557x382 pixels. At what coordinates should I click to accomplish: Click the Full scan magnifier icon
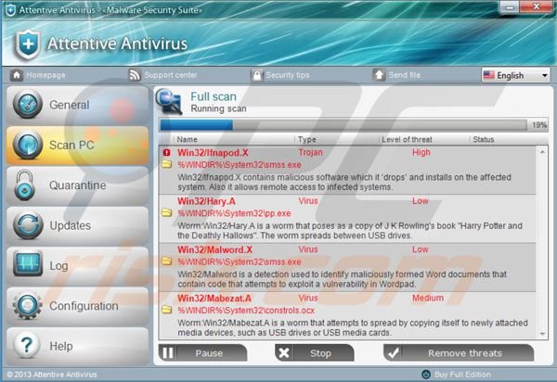170,102
